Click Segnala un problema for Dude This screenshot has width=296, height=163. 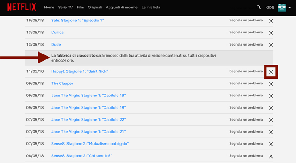pyautogui.click(x=246, y=44)
